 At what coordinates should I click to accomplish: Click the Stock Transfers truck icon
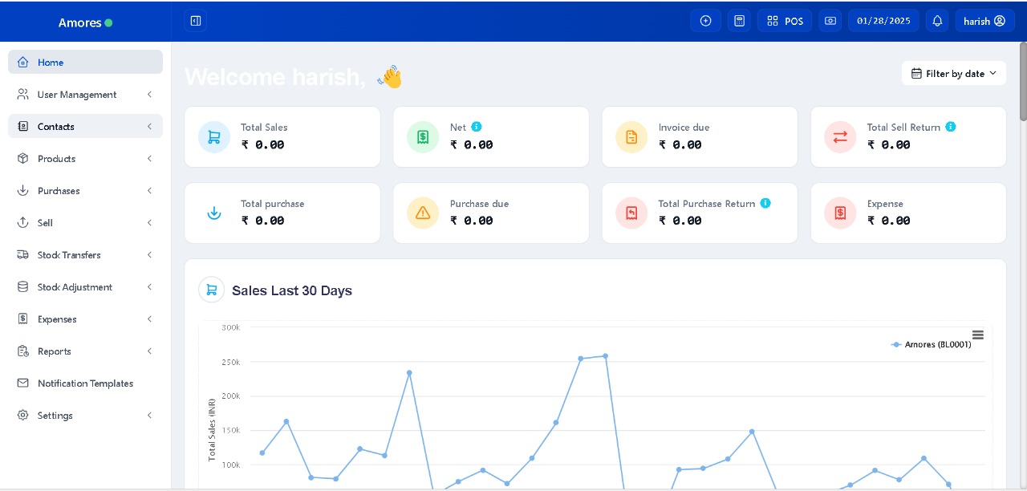pyautogui.click(x=22, y=254)
